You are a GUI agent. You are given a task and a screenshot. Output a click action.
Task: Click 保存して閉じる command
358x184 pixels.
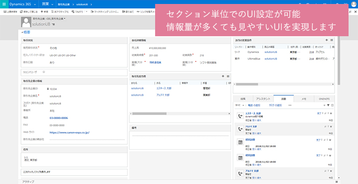point(29,11)
